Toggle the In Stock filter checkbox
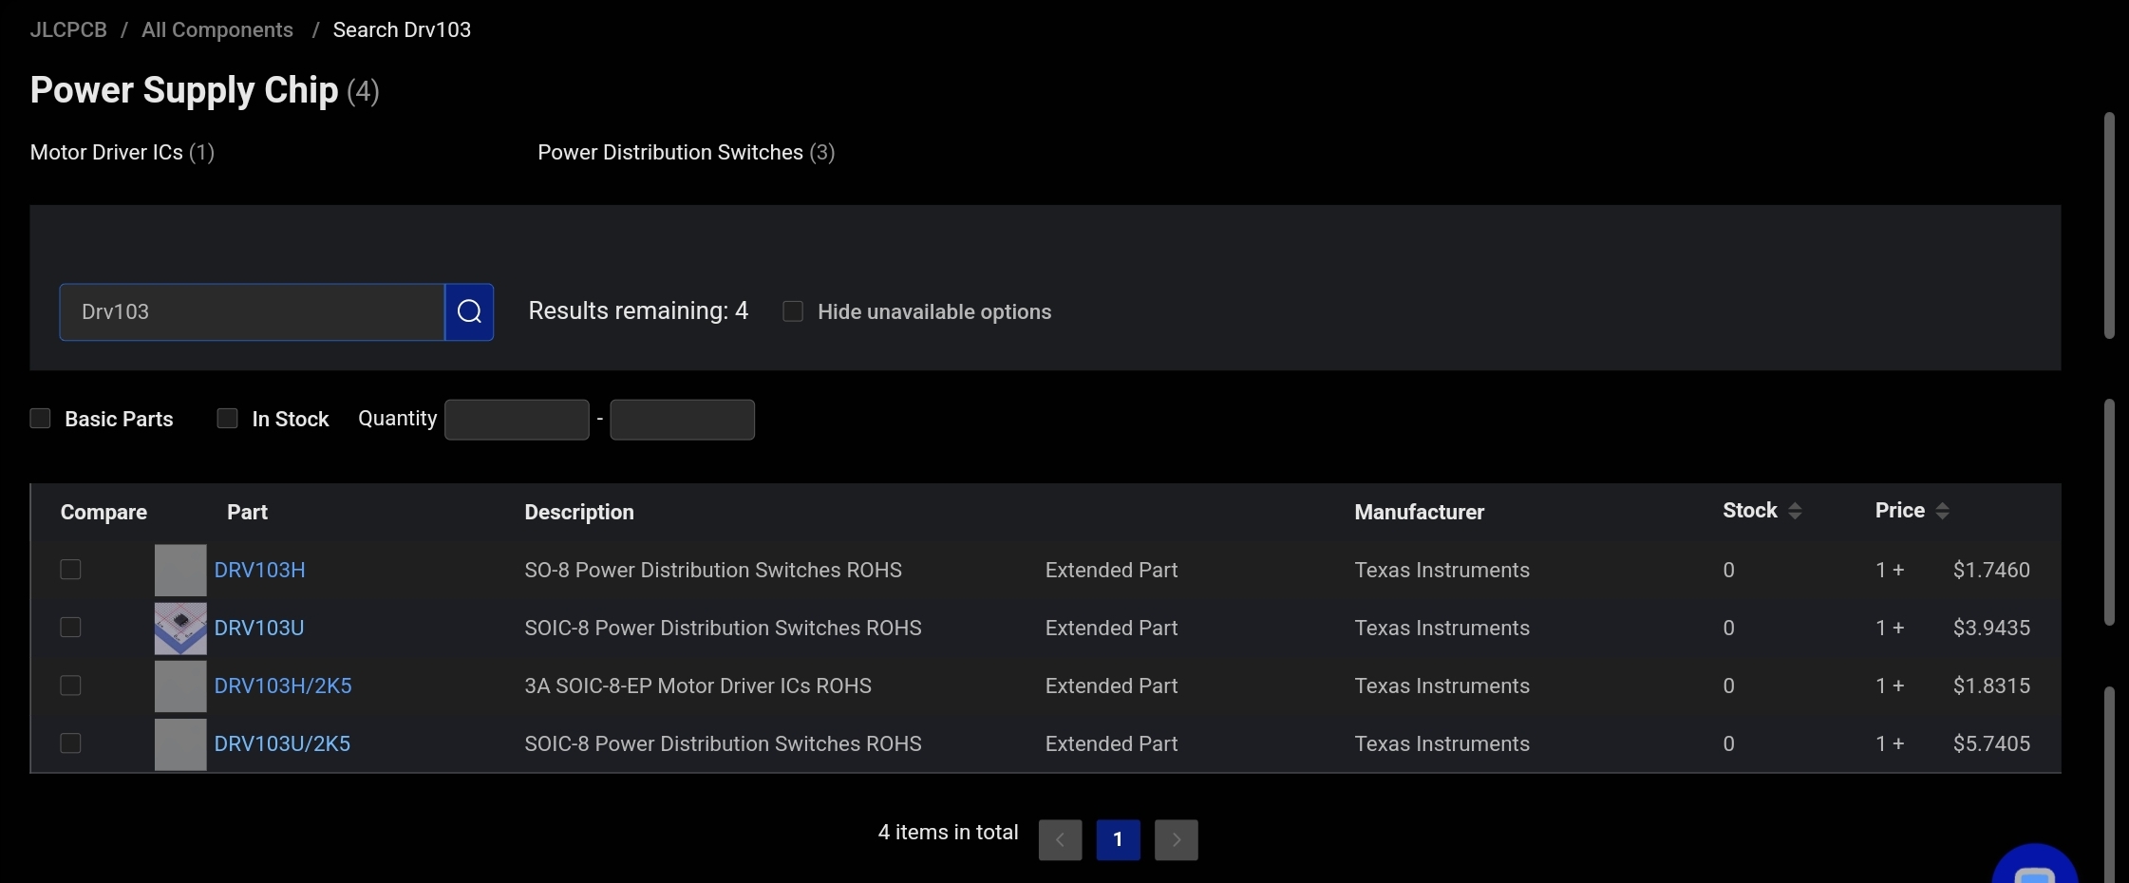Viewport: 2129px width, 883px height. click(x=227, y=419)
